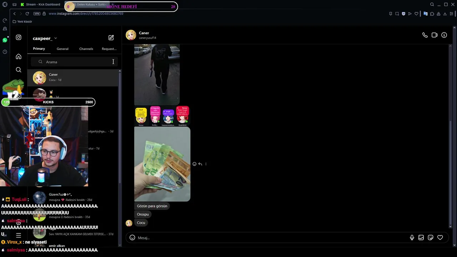Open history clock in Opera sidebar
The width and height of the screenshot is (457, 257).
pos(5,52)
